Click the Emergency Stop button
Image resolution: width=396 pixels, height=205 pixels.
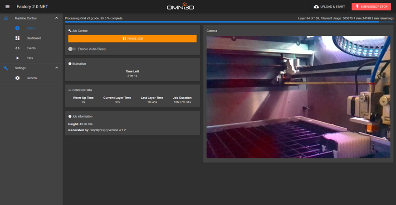[x=371, y=7]
